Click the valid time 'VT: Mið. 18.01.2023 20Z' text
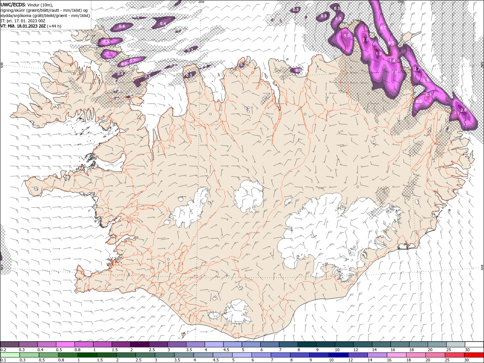The height and width of the screenshot is (363, 484). 23,26
